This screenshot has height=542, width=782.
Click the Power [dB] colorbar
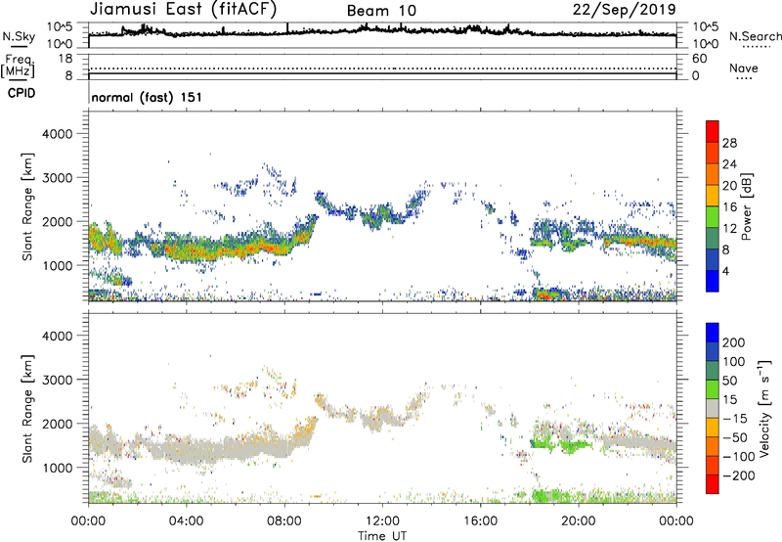[x=713, y=206]
